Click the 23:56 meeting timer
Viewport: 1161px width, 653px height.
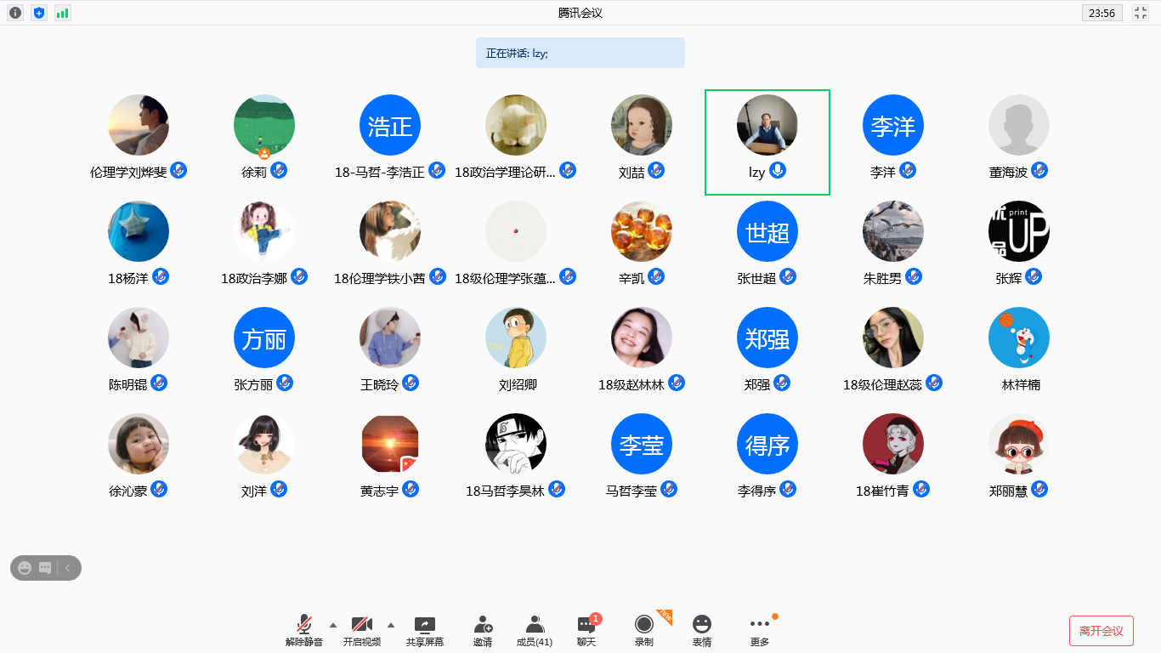click(1102, 13)
